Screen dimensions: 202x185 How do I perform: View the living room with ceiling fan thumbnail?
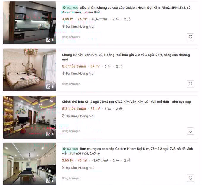(x=30, y=117)
